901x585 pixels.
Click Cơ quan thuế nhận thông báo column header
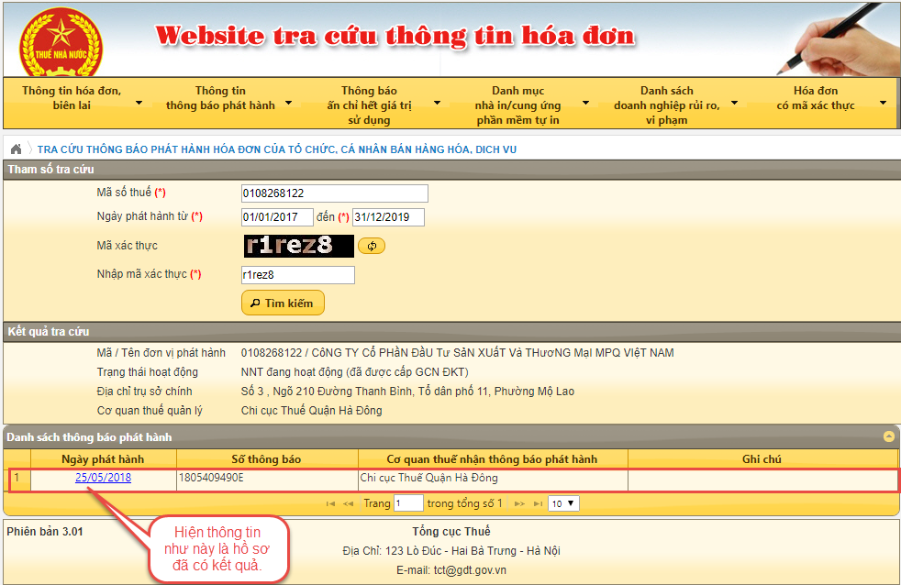click(493, 459)
